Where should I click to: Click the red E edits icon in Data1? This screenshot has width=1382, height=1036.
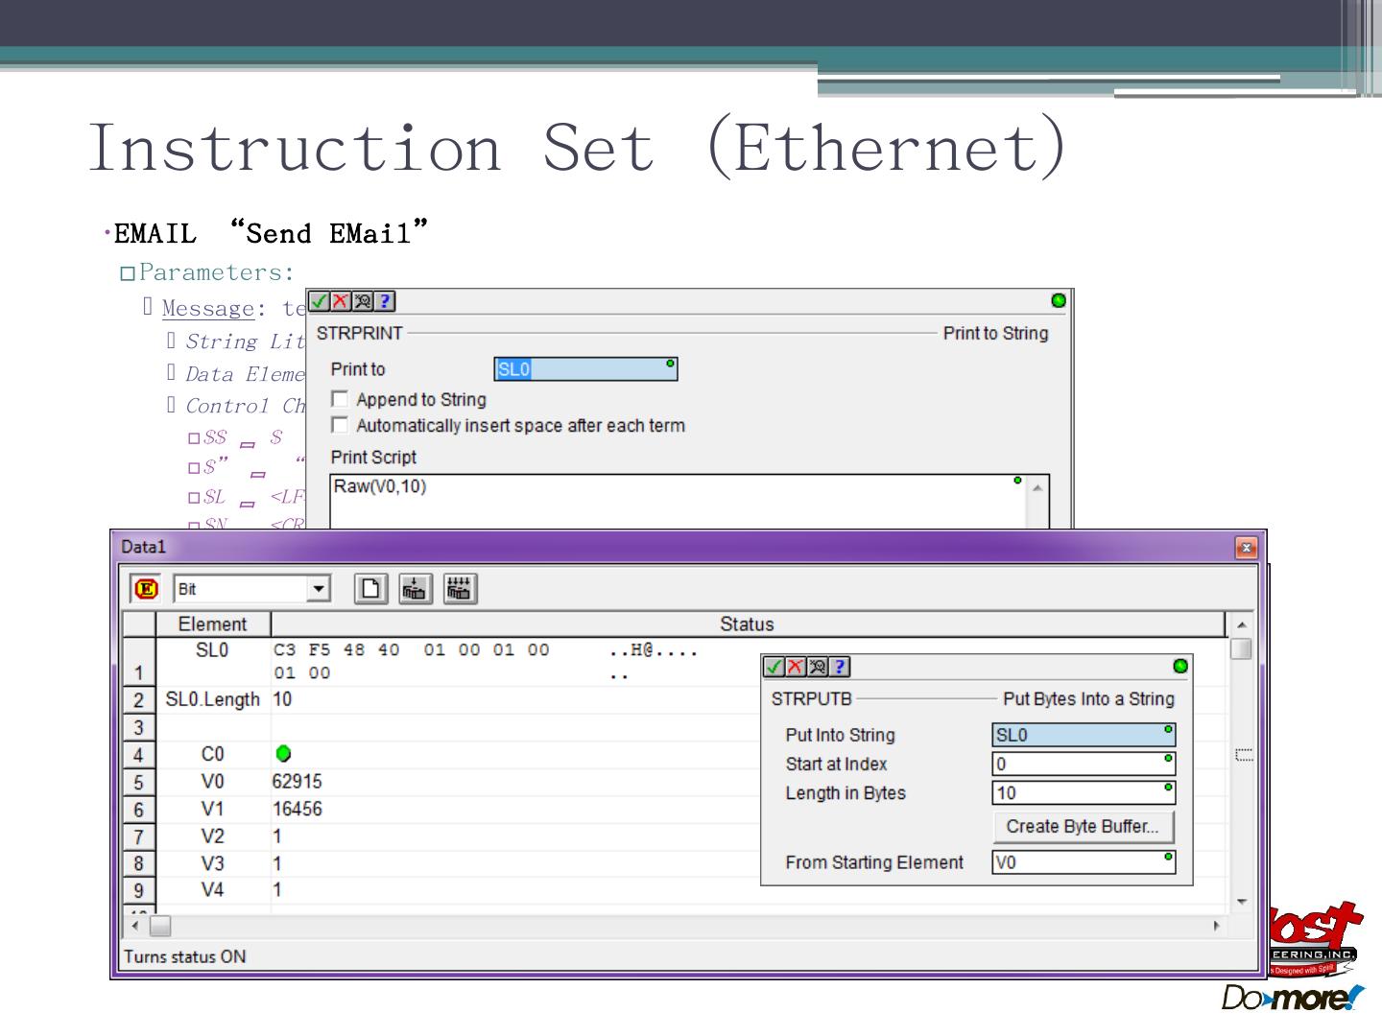pos(146,589)
